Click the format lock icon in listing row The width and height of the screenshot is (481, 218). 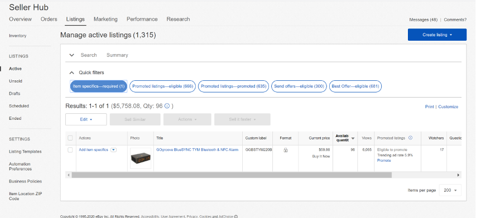coord(286,150)
